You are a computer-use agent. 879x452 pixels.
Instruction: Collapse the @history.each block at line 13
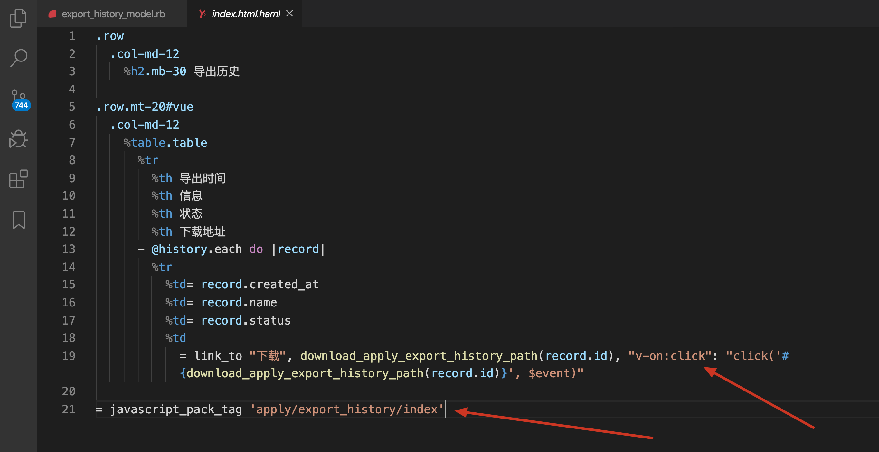click(x=88, y=249)
